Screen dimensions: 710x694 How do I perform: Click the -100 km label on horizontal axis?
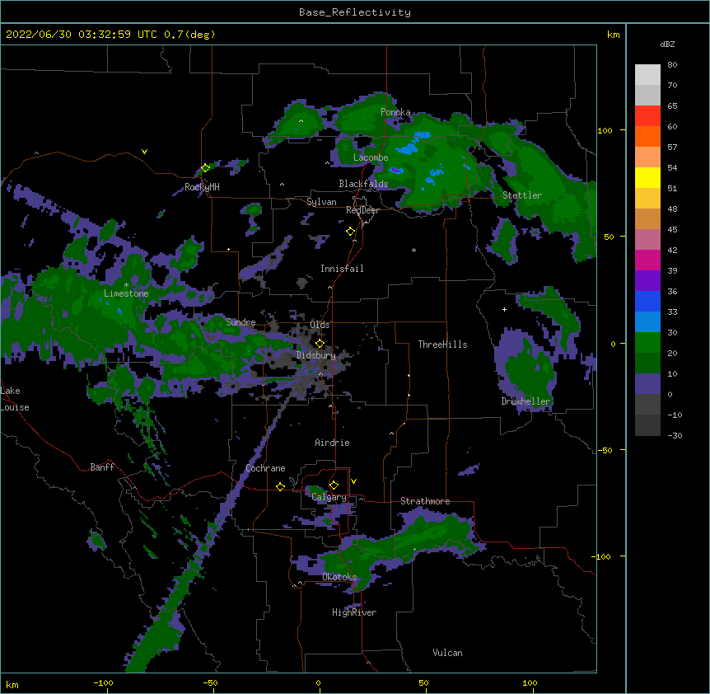pyautogui.click(x=103, y=682)
